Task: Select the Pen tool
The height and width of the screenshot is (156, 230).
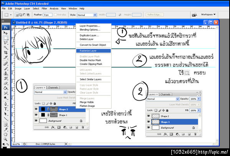Action: click(x=6, y=104)
